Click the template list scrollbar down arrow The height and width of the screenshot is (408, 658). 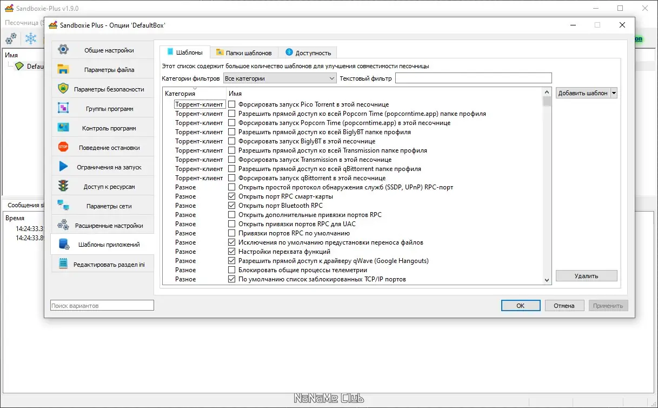tap(547, 280)
